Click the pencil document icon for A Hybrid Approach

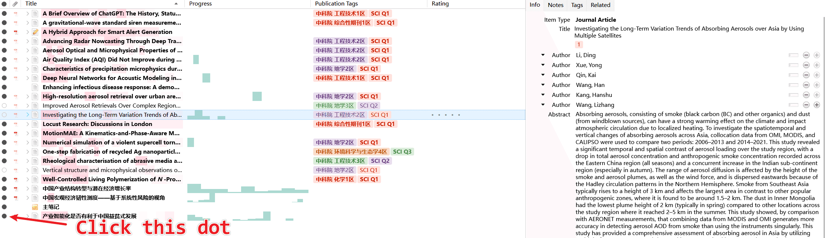pyautogui.click(x=35, y=32)
